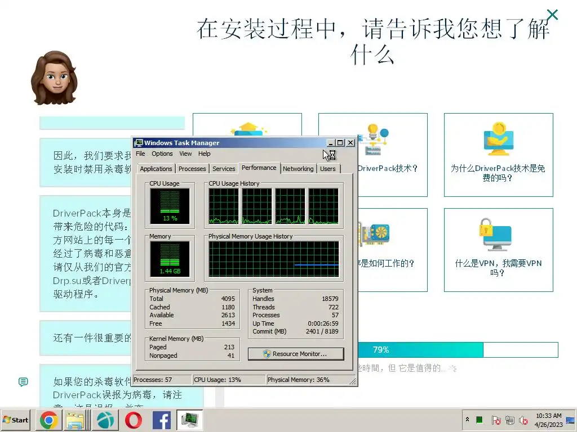Open the Action Center flag tray icon
The image size is (577, 432).
[496, 420]
